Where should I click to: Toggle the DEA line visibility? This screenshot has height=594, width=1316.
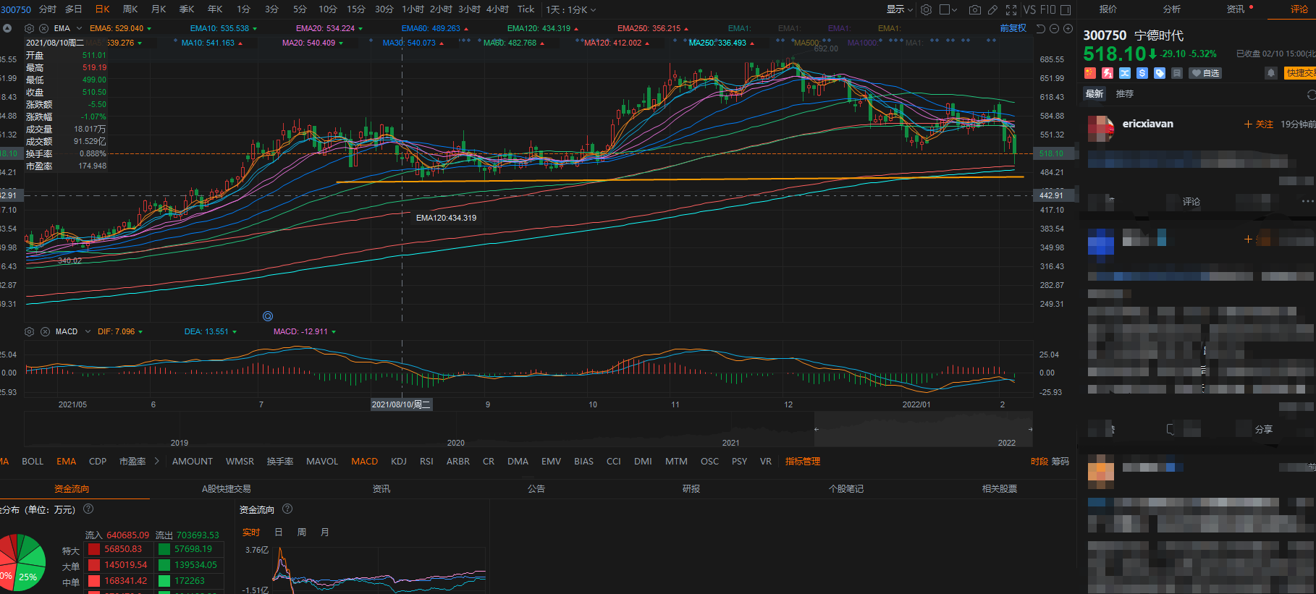pyautogui.click(x=211, y=331)
